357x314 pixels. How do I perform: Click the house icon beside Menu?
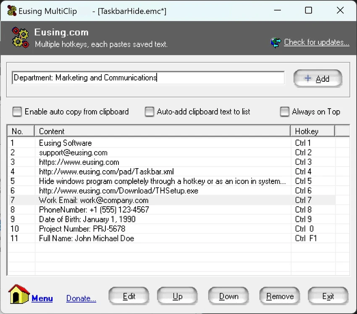[19, 294]
